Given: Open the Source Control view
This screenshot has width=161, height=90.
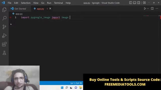Looking at the screenshot, I should pyautogui.click(x=4, y=27).
